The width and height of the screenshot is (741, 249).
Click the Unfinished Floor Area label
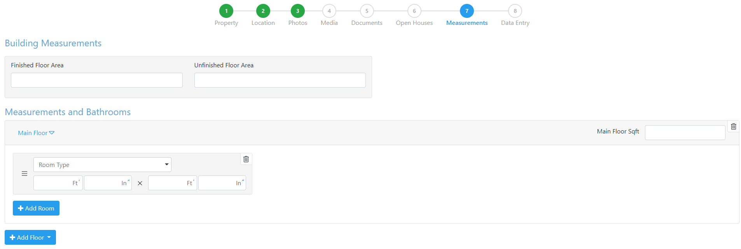[224, 65]
